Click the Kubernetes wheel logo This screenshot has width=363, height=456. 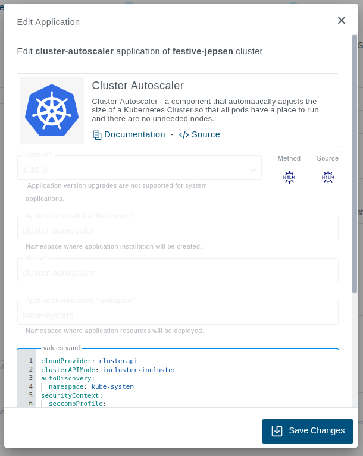click(x=52, y=111)
